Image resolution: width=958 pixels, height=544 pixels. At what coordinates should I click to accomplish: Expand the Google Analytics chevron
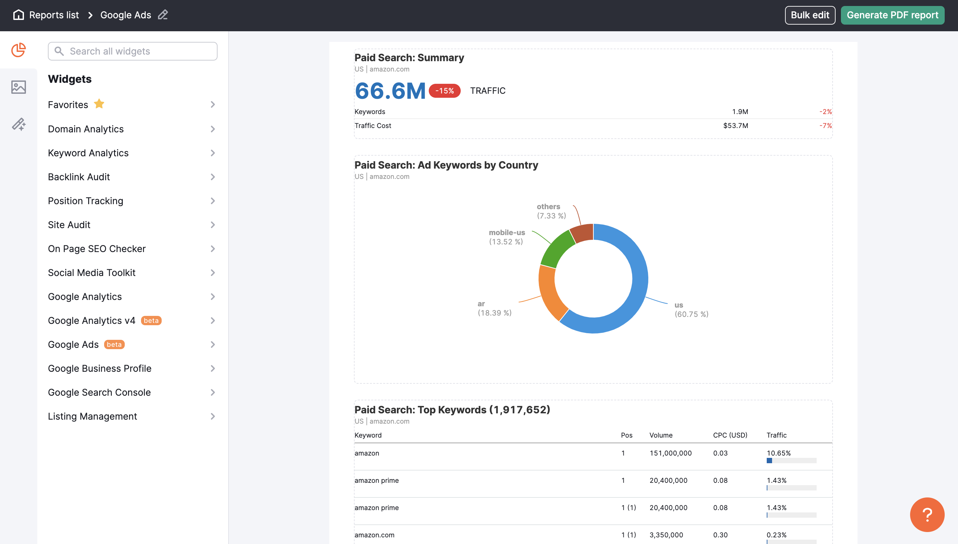[213, 296]
